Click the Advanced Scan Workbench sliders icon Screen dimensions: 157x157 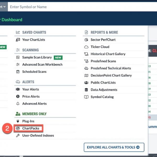tap(18, 64)
